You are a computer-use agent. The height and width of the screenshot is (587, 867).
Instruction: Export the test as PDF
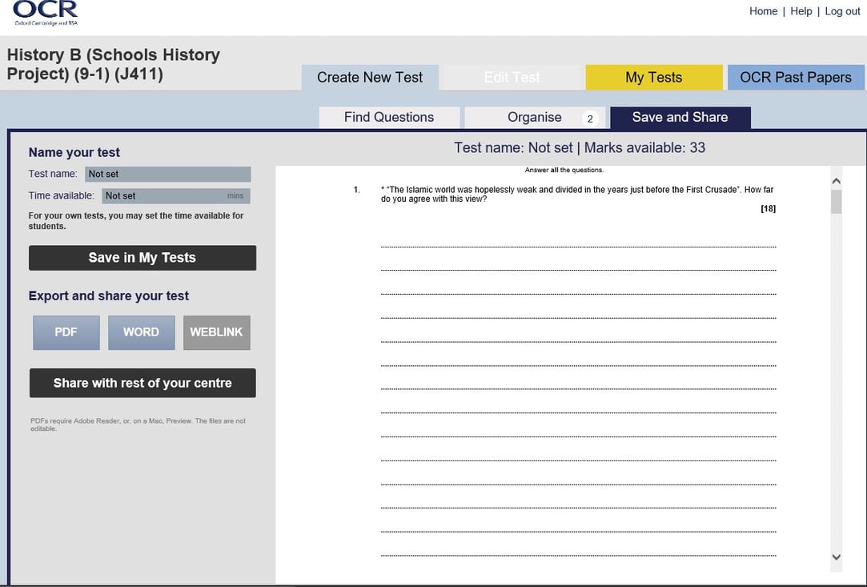pyautogui.click(x=66, y=332)
